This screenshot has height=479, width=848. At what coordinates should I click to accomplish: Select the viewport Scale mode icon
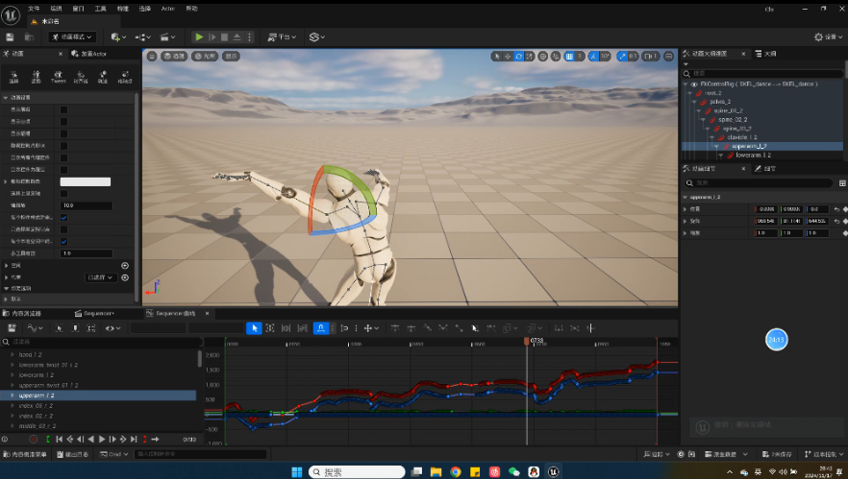[529, 57]
